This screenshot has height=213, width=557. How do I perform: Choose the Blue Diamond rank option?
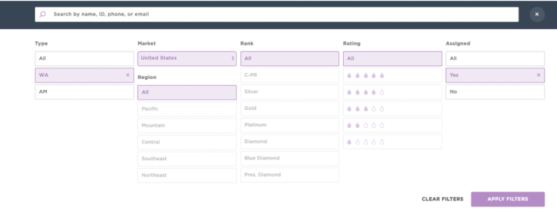pos(289,158)
